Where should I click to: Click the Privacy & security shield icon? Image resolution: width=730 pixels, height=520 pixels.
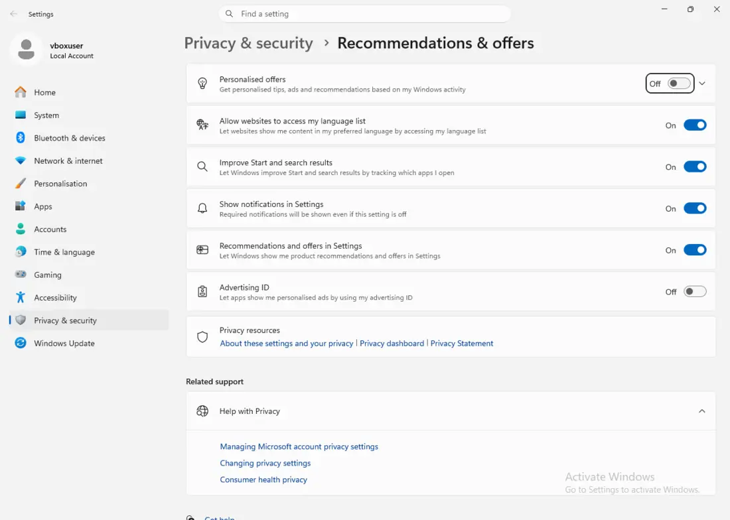[21, 320]
